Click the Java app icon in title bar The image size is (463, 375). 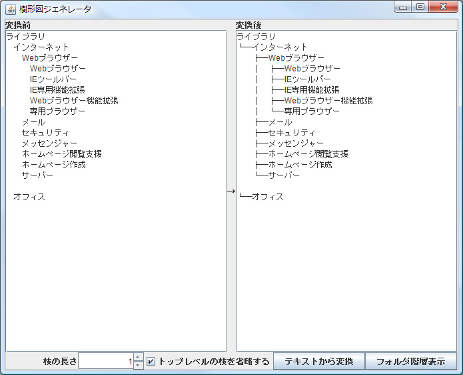(x=11, y=9)
